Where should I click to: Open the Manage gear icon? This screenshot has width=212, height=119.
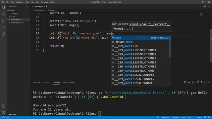pyautogui.click(x=3, y=112)
